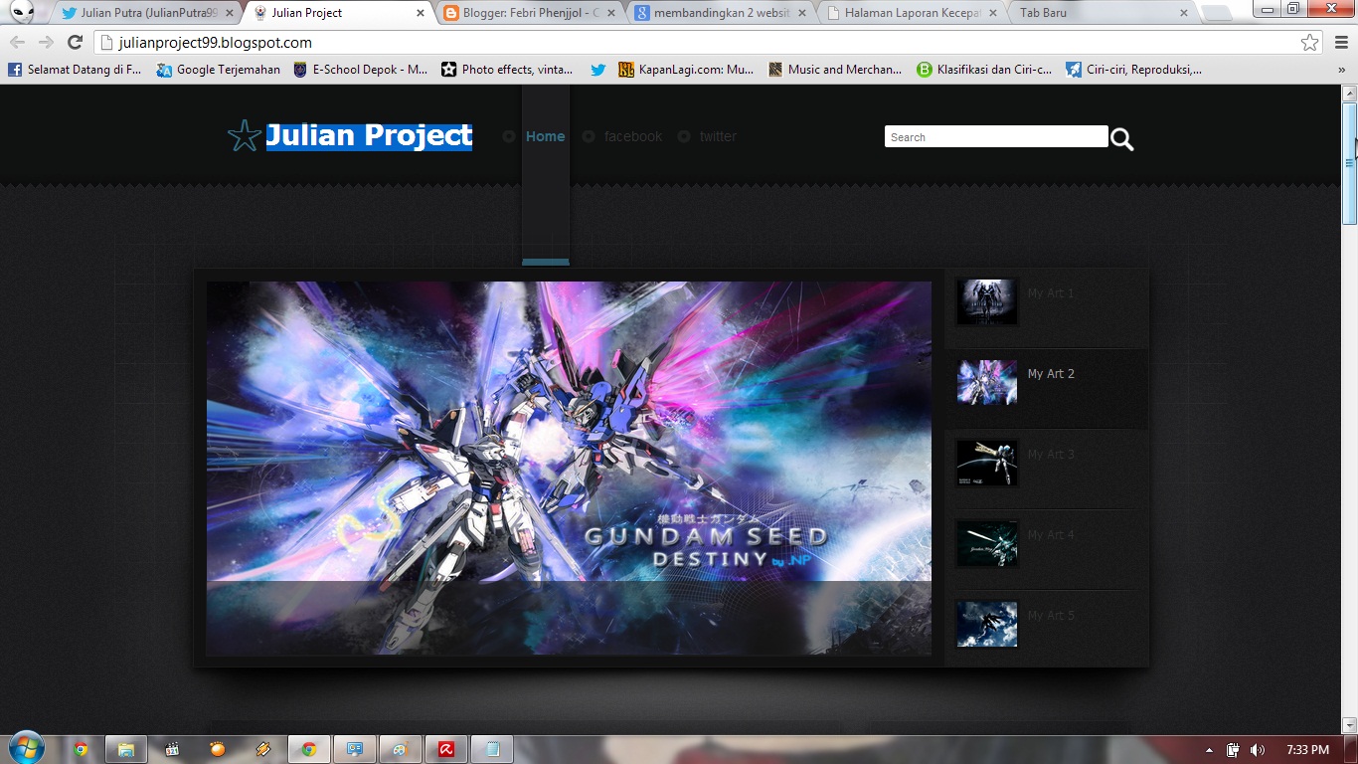This screenshot has height=764, width=1358.
Task: Open the red Avira taskbar icon
Action: tap(446, 749)
